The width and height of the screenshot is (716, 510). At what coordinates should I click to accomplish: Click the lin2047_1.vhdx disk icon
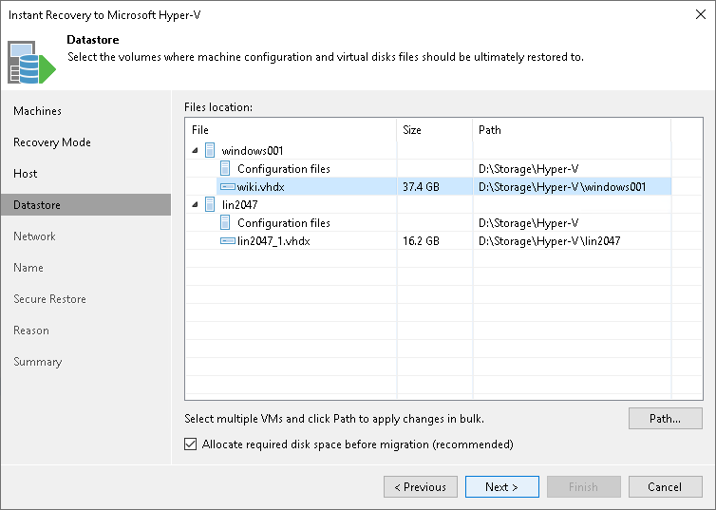click(x=227, y=241)
